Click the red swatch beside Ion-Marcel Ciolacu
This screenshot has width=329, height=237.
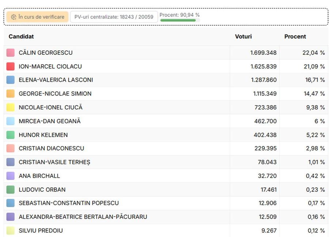(x=11, y=66)
